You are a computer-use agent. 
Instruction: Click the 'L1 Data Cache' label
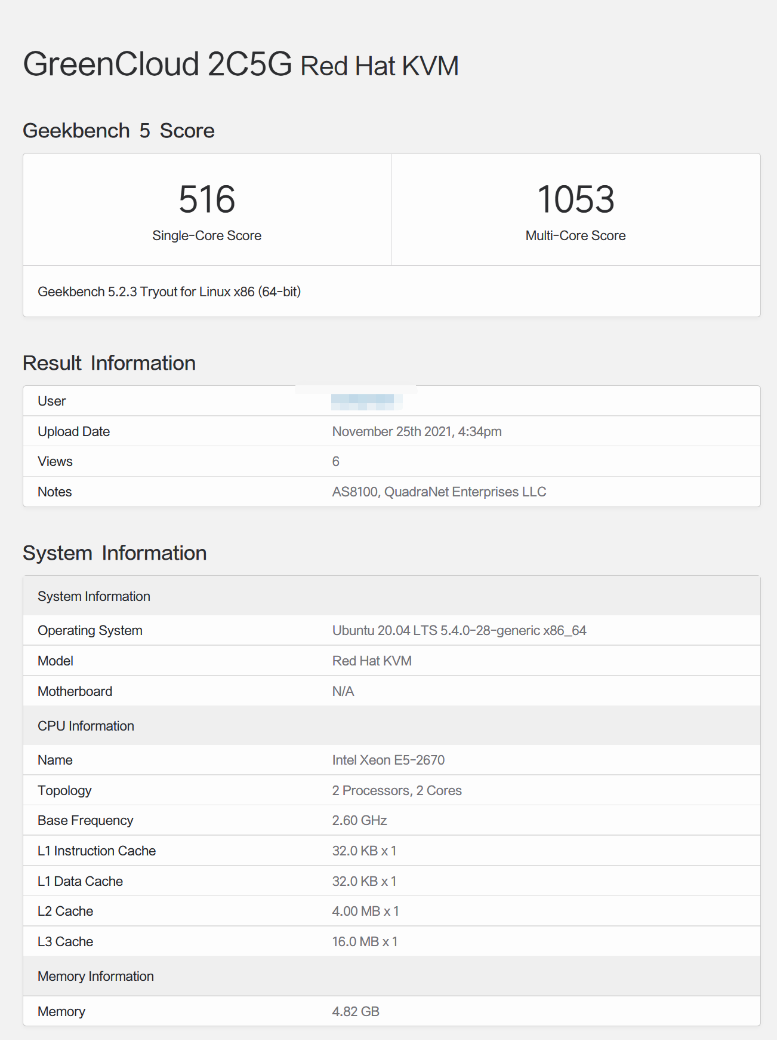pos(80,882)
